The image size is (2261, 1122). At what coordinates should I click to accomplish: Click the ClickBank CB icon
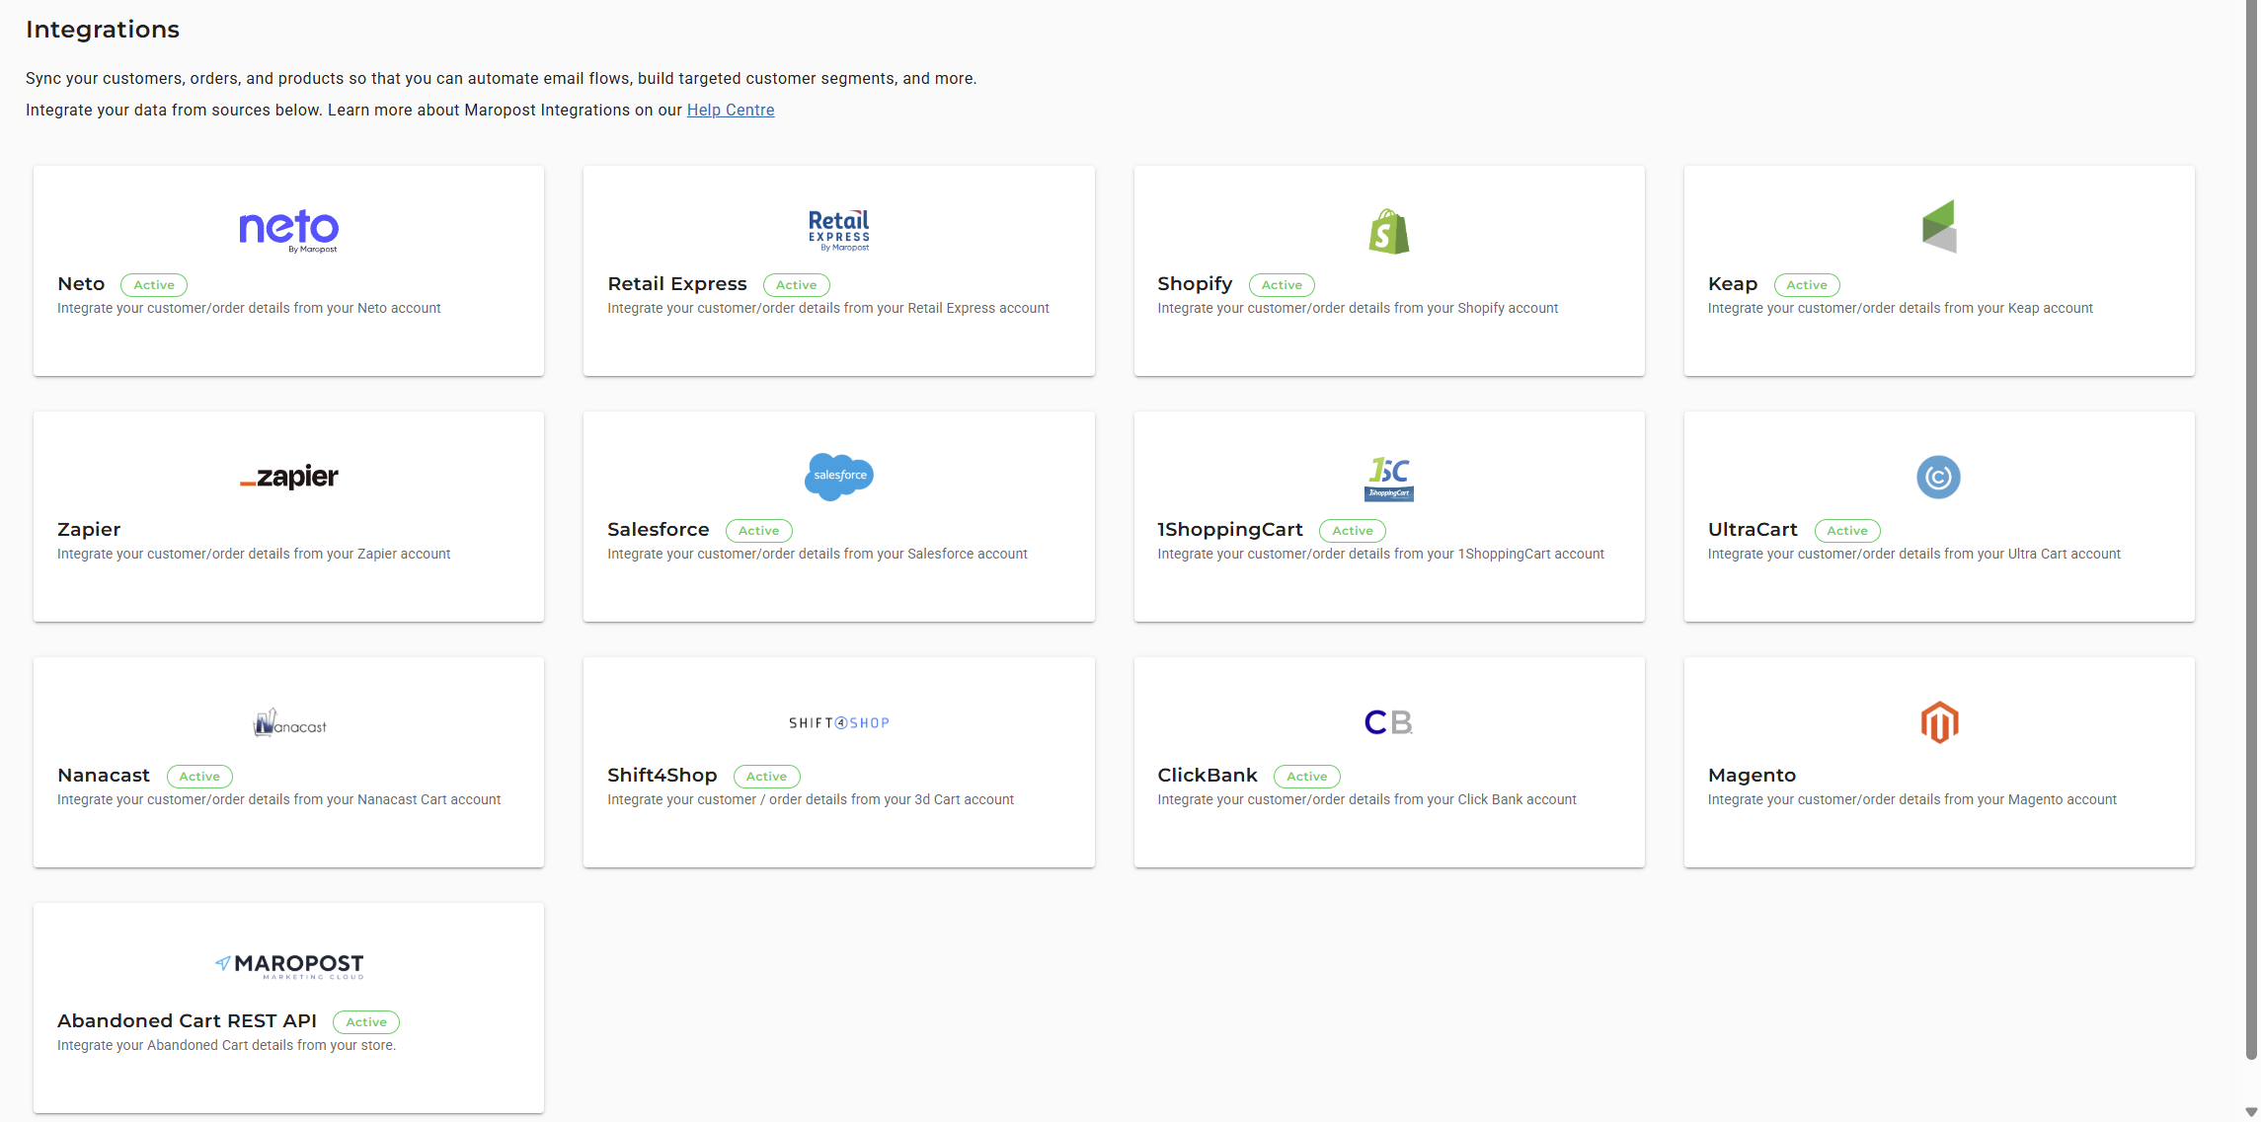(1388, 721)
